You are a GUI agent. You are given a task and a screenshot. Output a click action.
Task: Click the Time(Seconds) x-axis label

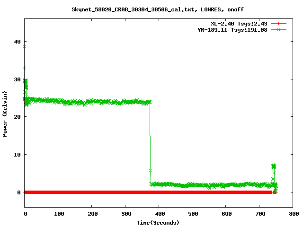click(x=158, y=223)
